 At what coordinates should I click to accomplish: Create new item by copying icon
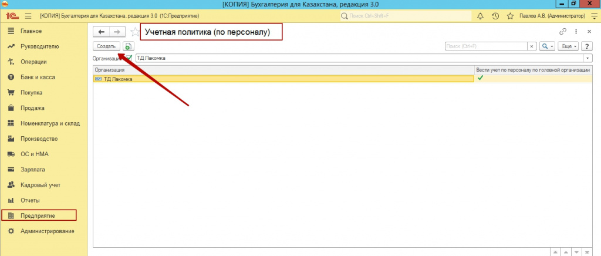tap(128, 46)
